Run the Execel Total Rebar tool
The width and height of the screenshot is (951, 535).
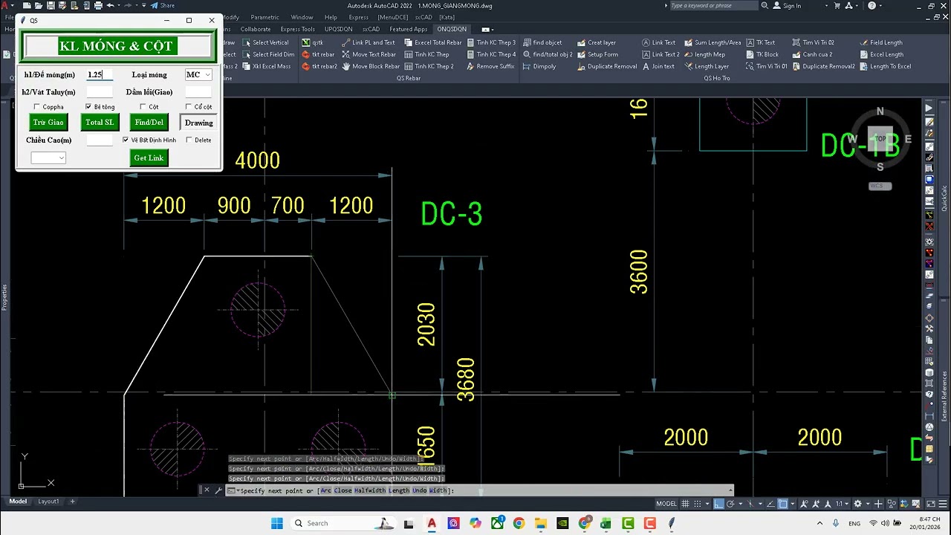(x=432, y=42)
